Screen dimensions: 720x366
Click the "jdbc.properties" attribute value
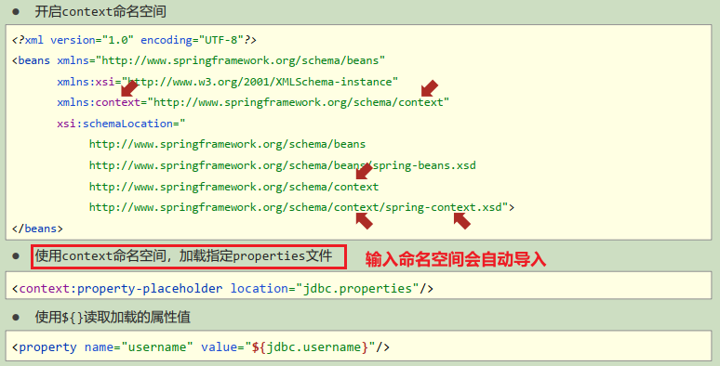tap(357, 289)
